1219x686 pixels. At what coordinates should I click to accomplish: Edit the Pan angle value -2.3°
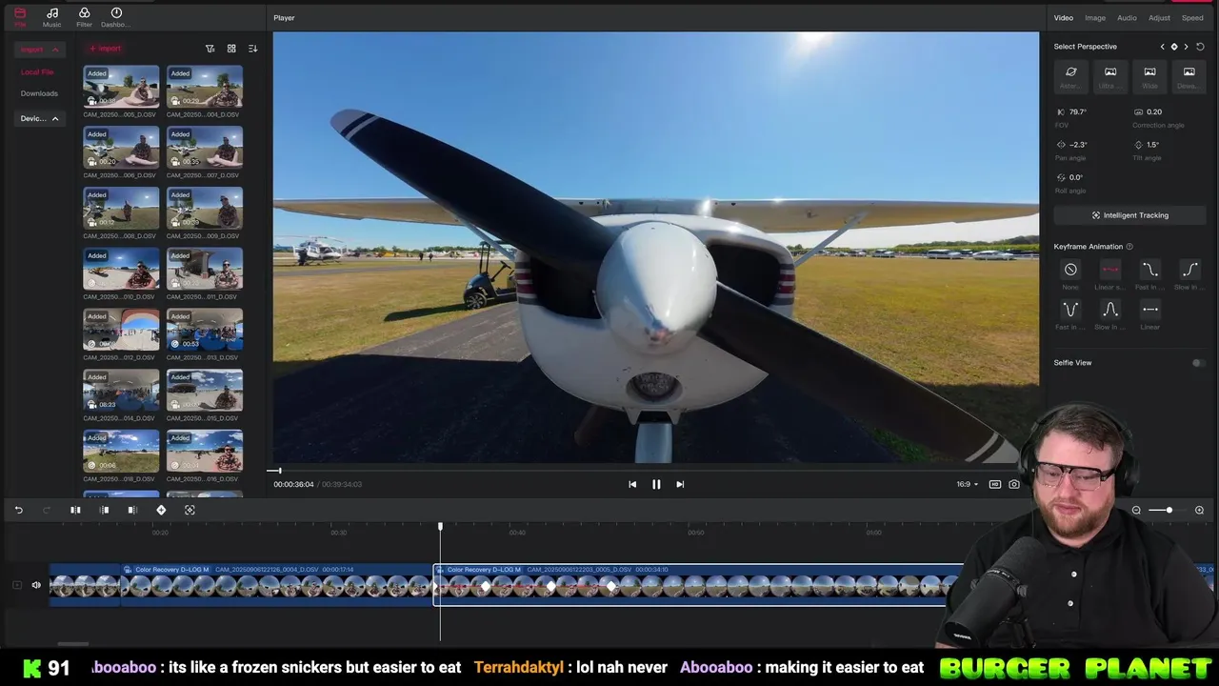pos(1078,145)
